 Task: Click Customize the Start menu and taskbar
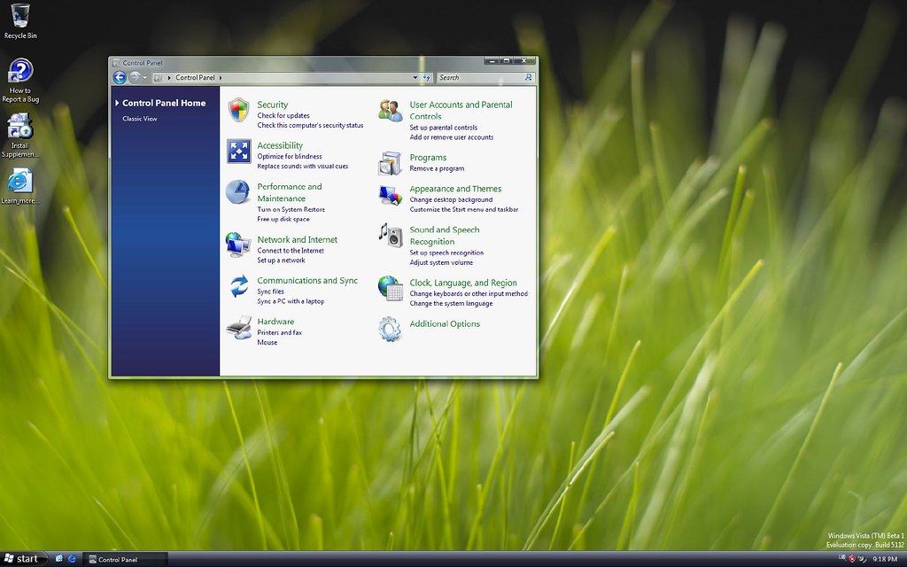pyautogui.click(x=464, y=210)
